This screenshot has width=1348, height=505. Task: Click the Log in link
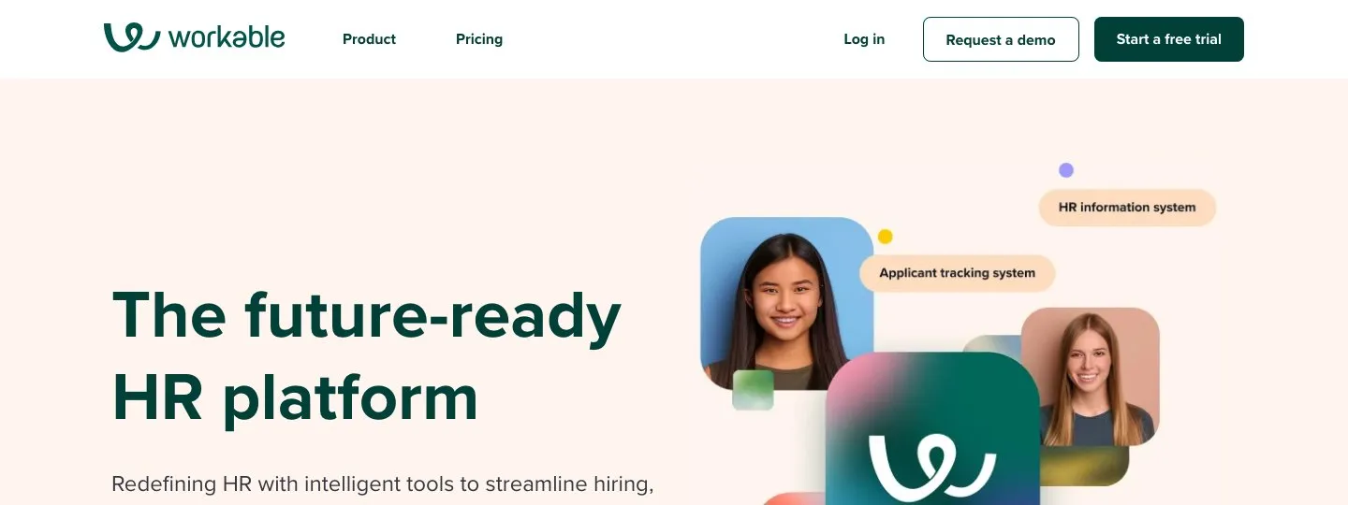(x=864, y=39)
